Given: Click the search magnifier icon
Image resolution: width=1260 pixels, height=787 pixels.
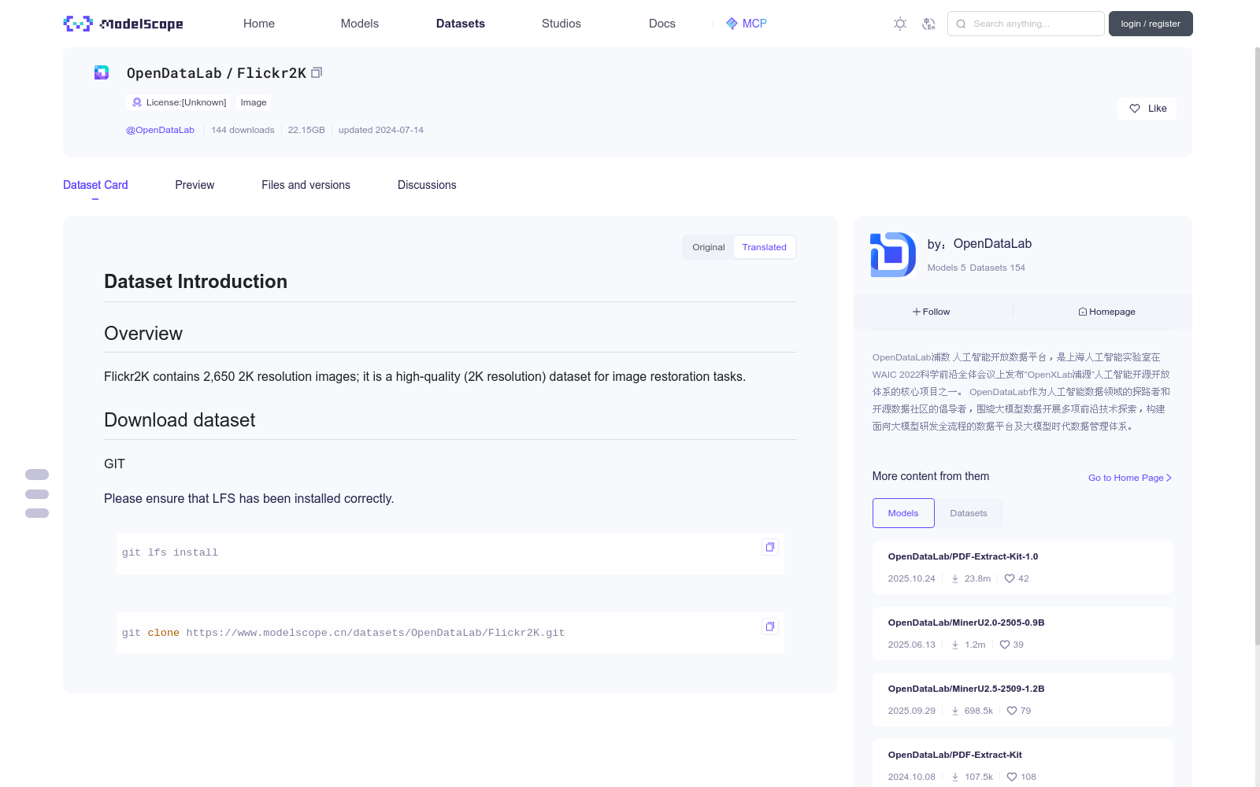Looking at the screenshot, I should tap(961, 24).
